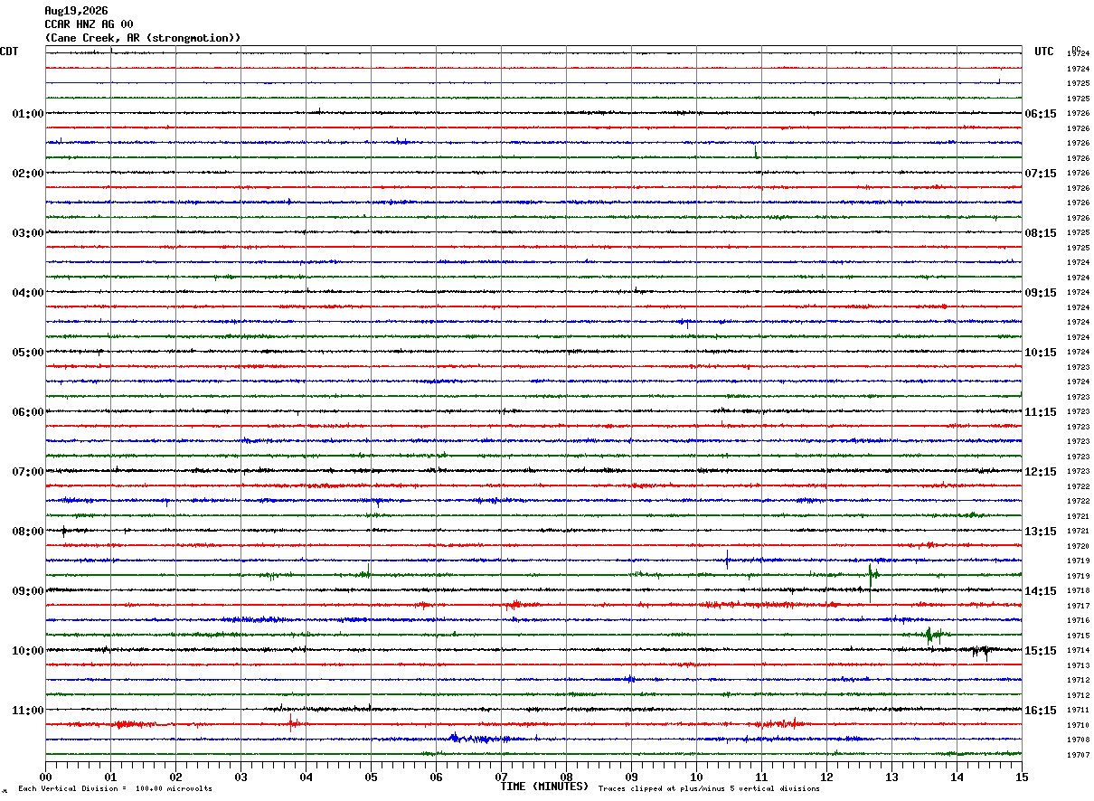Click the 19707 DC offset value
Screen dimensions: 1094x801
pos(1078,755)
